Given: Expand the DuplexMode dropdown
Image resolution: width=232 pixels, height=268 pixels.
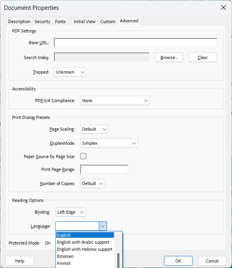Looking at the screenshot, I should pyautogui.click(x=109, y=143).
